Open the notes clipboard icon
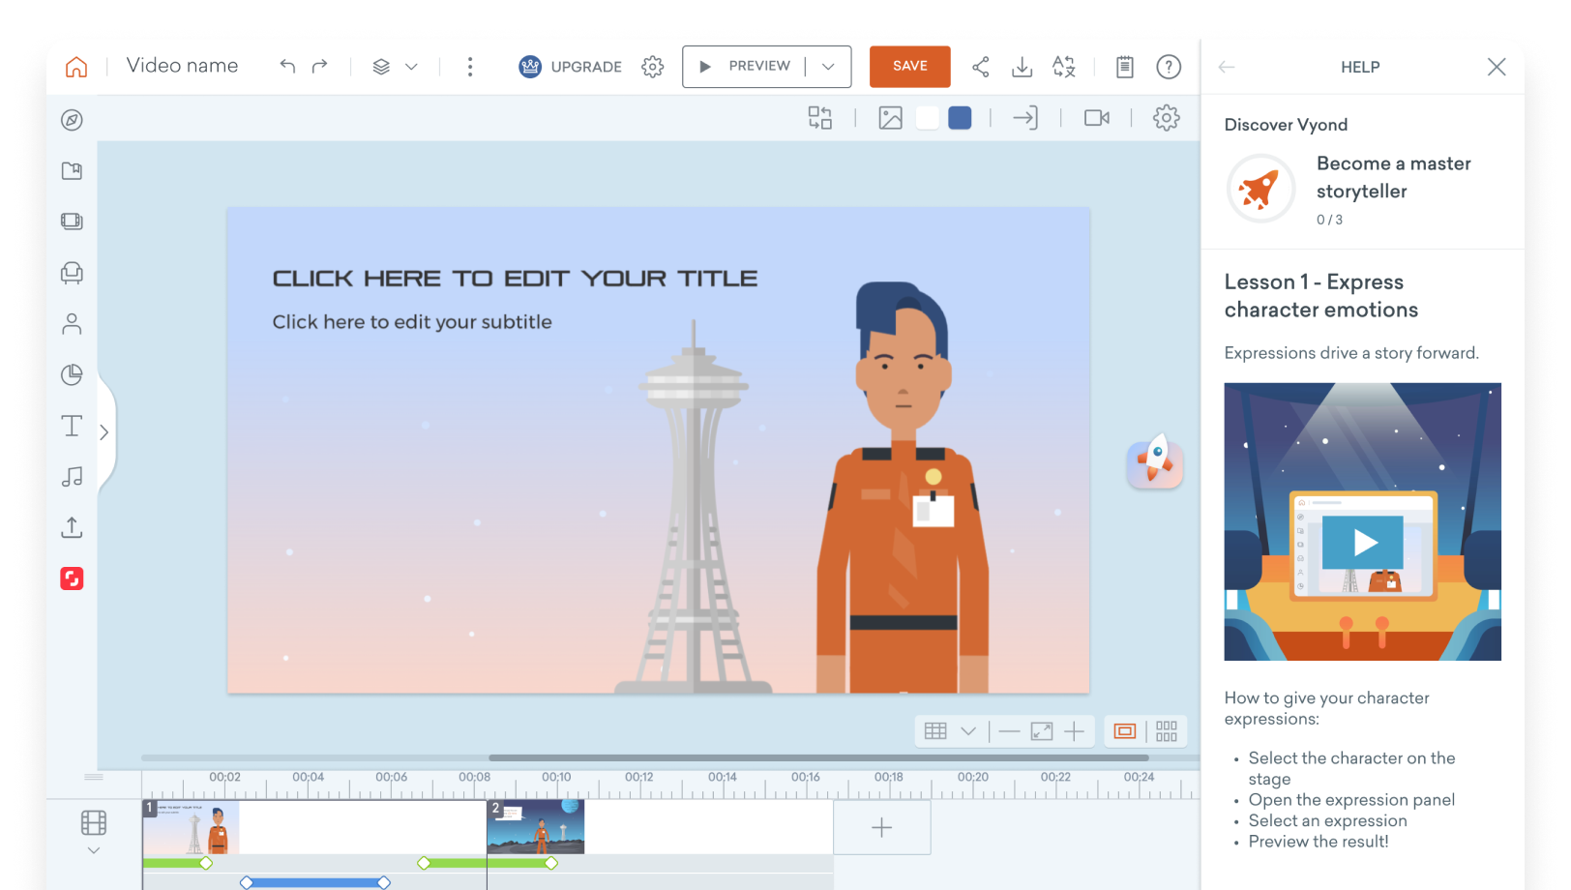 1125,67
